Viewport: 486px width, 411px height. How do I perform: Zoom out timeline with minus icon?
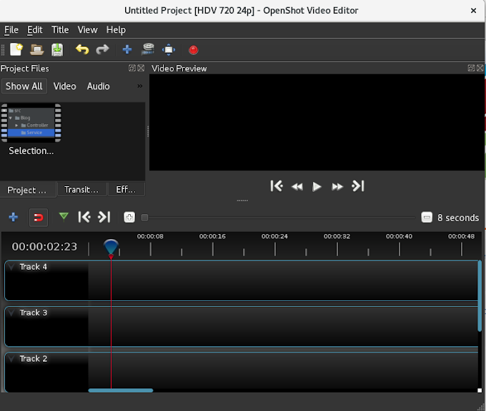427,217
